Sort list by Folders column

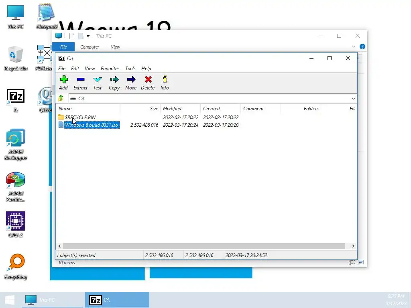(x=301, y=108)
